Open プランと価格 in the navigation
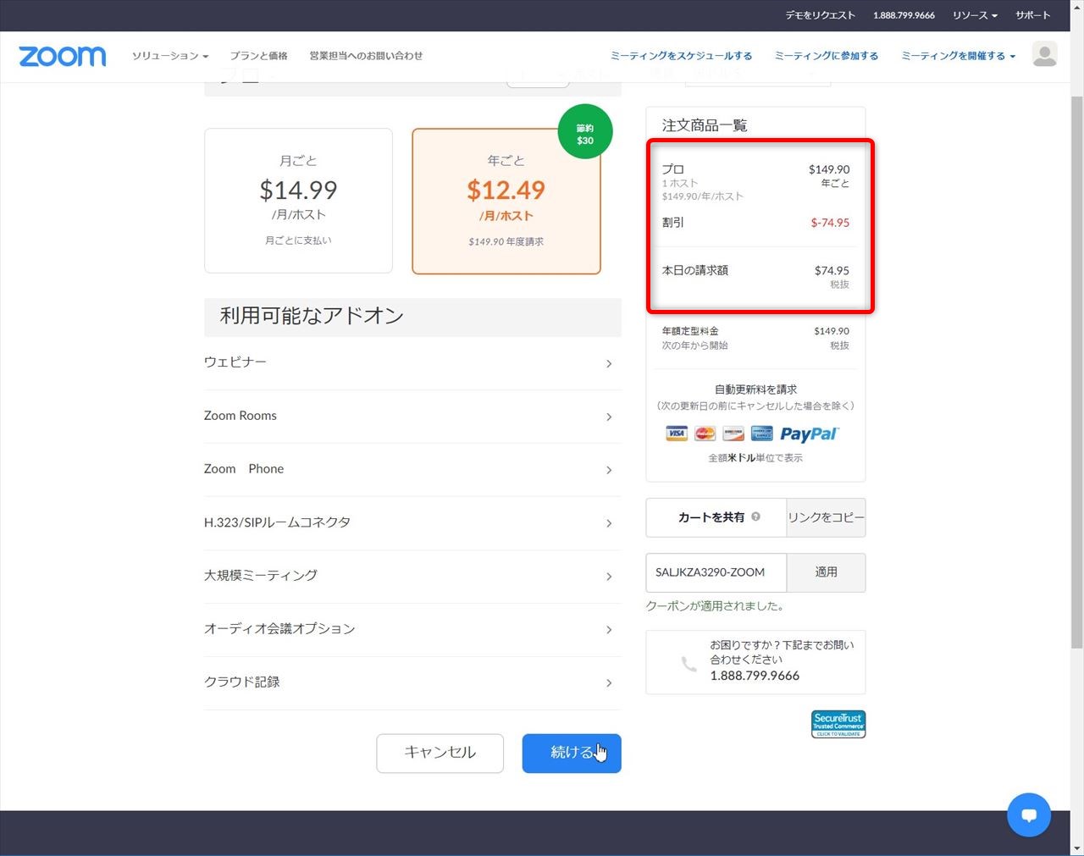The image size is (1084, 856). 259,56
